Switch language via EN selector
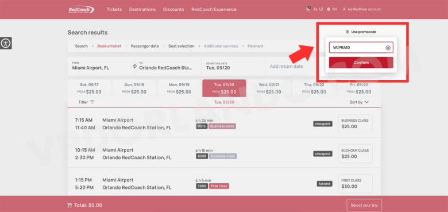The height and width of the screenshot is (212, 448). coord(334,9)
